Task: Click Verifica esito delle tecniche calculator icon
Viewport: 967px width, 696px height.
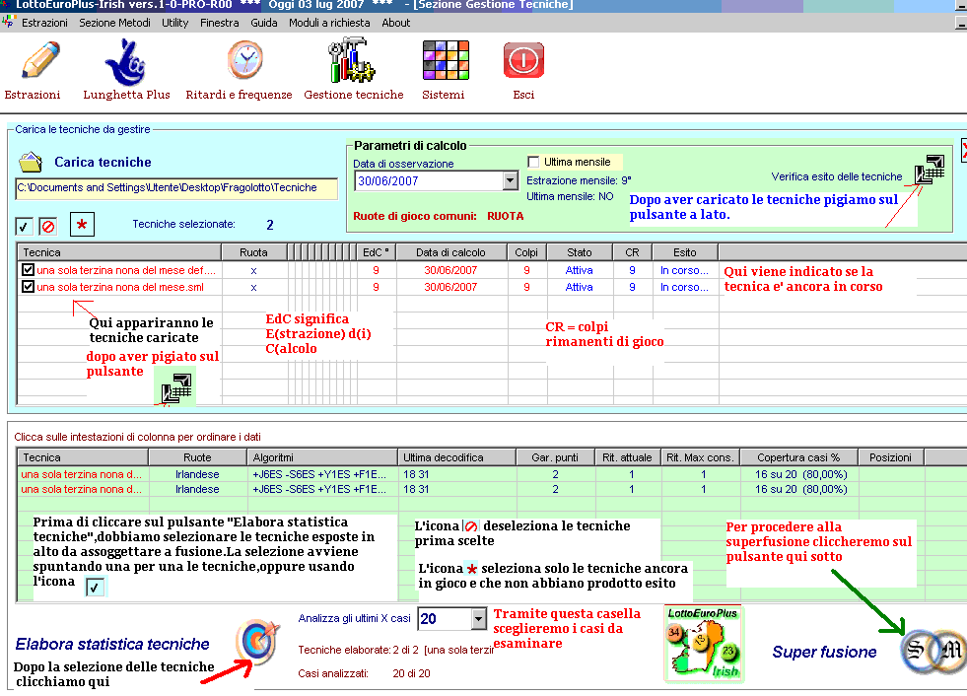Action: (930, 171)
